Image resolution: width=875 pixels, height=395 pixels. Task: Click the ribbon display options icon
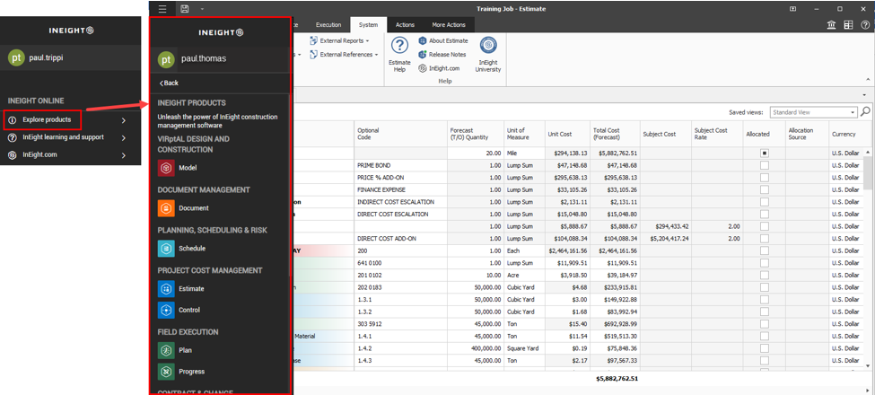793,9
